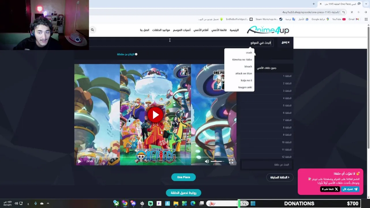Open the Gmail bookmark
The width and height of the screenshot is (370, 208).
point(353,19)
